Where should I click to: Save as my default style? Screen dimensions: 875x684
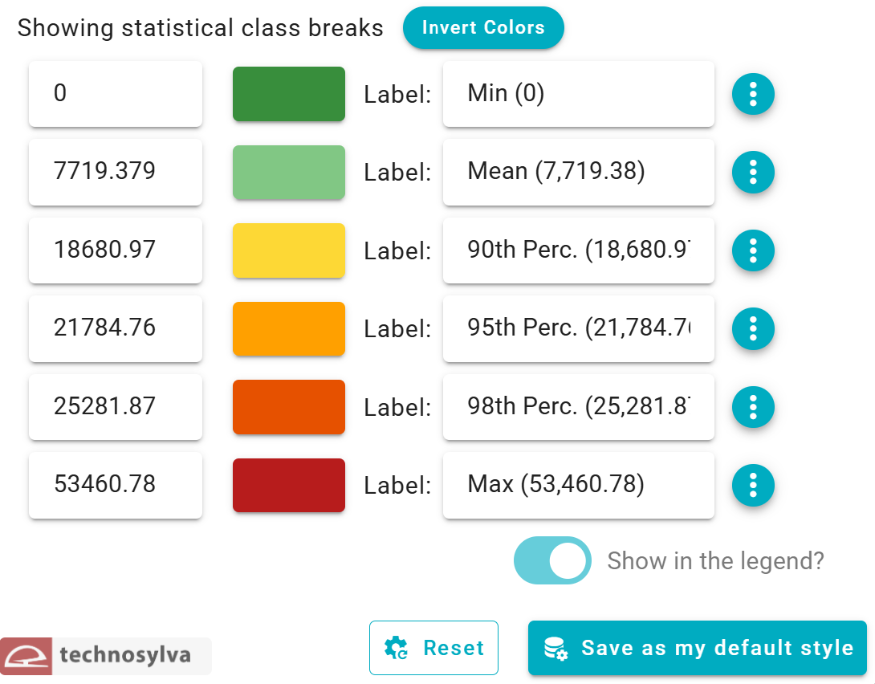697,648
